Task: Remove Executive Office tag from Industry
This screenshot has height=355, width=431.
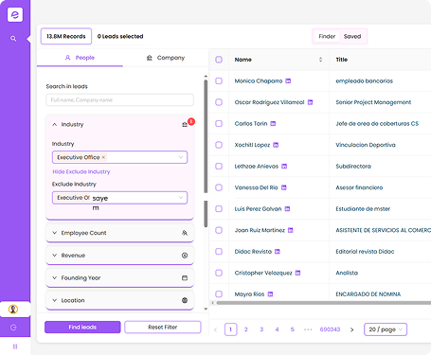Action: (x=103, y=157)
